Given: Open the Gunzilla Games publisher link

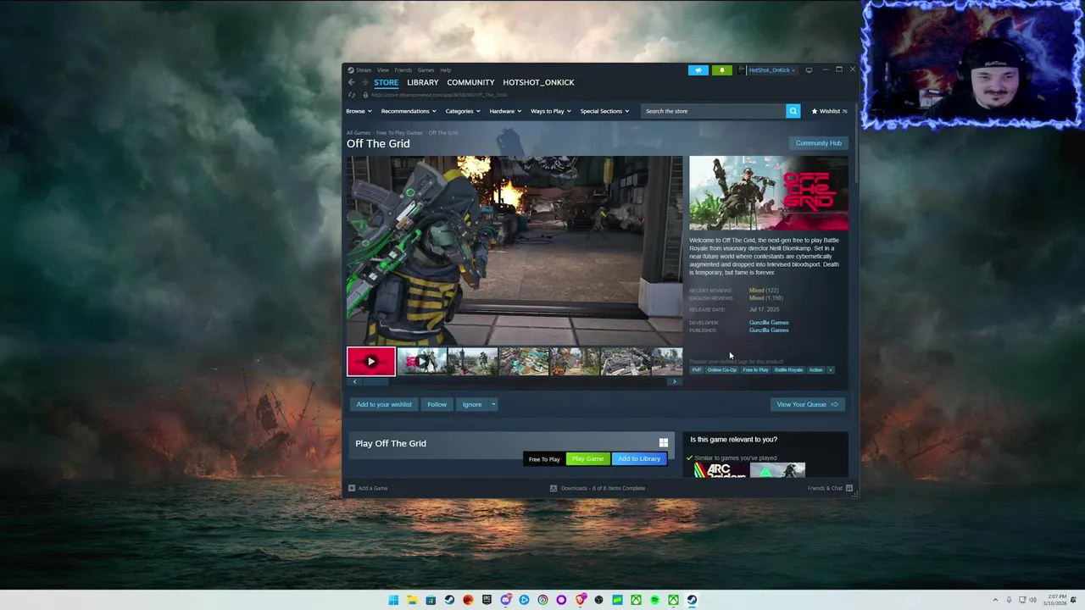Looking at the screenshot, I should 769,330.
